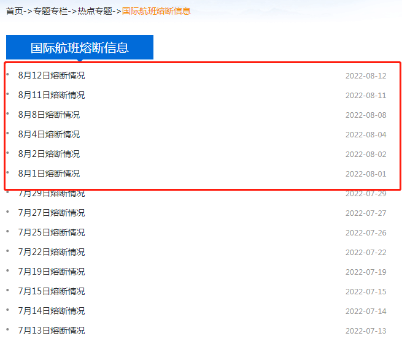
Task: Click the orange 国际航班熔断信息 breadcrumb
Action: point(157,11)
